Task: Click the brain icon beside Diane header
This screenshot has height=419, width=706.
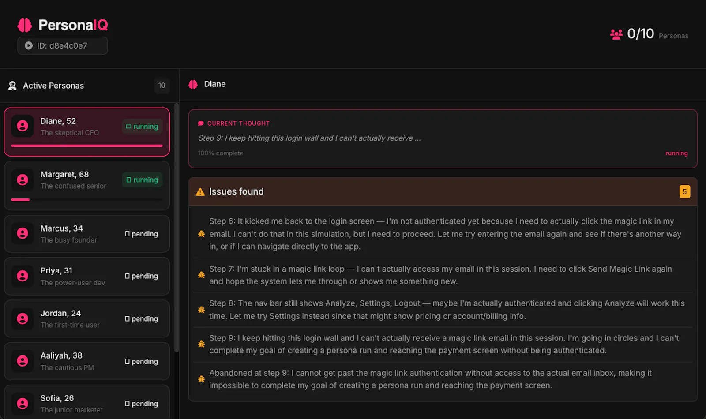Action: (193, 84)
